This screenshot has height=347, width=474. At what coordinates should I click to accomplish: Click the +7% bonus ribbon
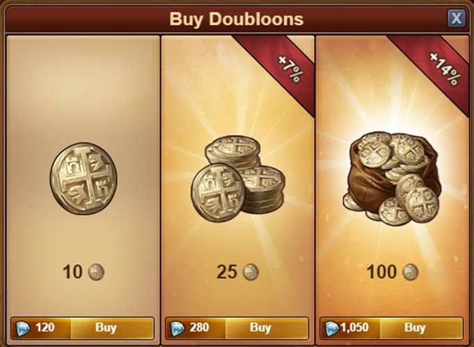(x=281, y=68)
